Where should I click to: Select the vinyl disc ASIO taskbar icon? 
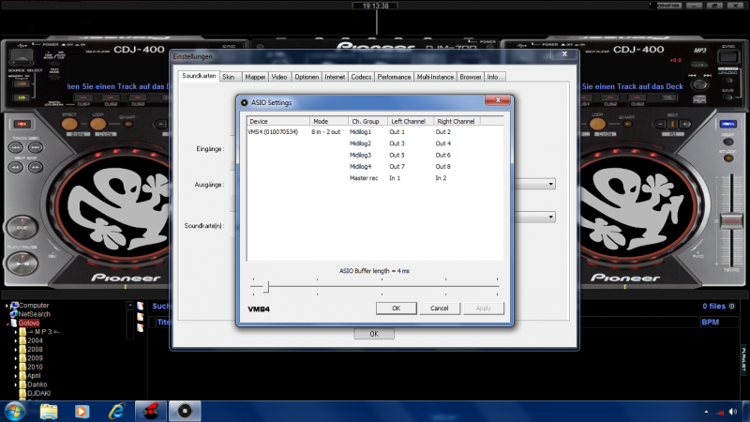[186, 410]
